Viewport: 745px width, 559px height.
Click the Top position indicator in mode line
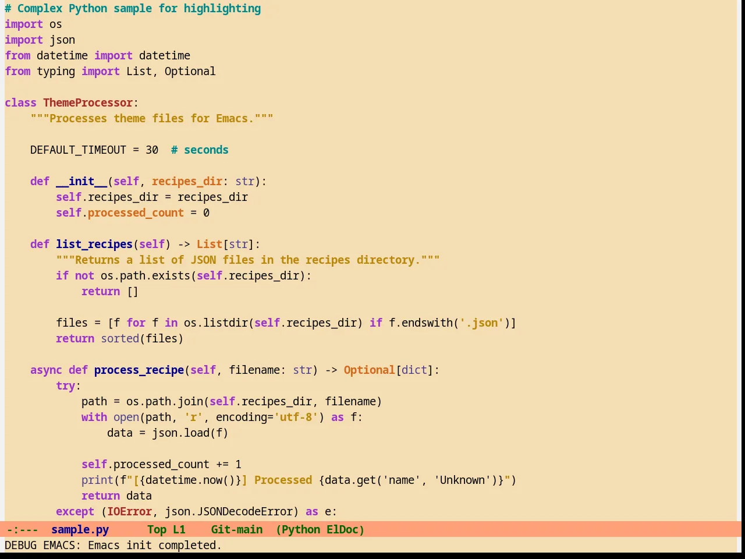point(157,529)
